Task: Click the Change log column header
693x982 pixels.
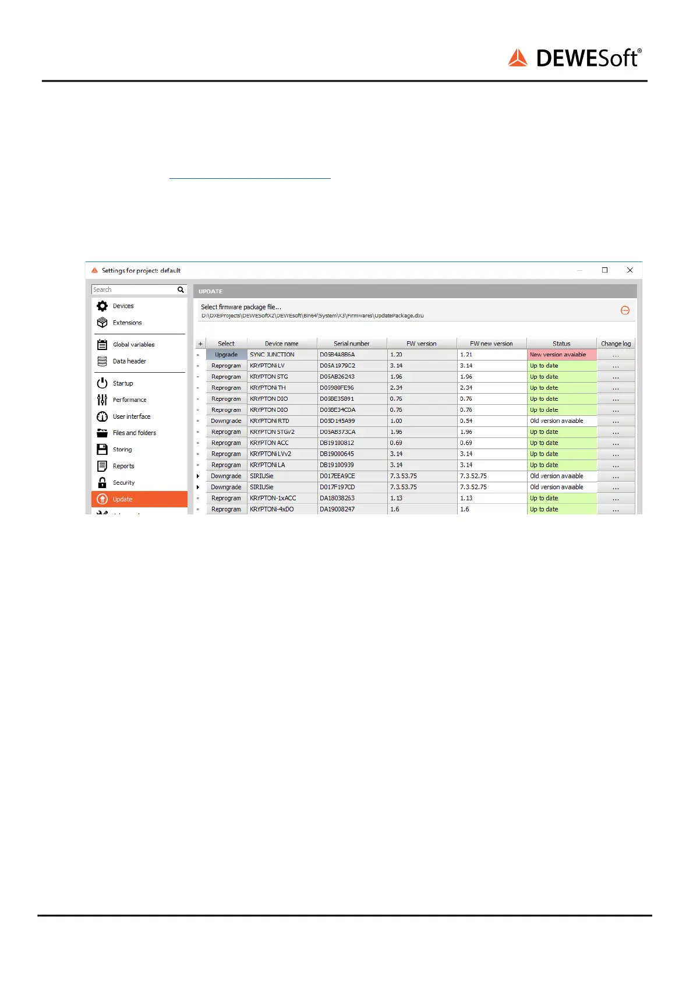Action: coord(616,344)
